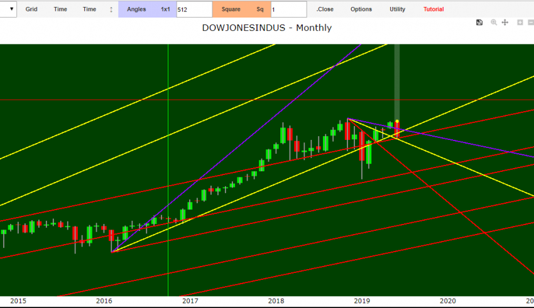Viewport: 534px width, 308px height.
Task: Click the second Time toolbar button
Action: point(90,9)
